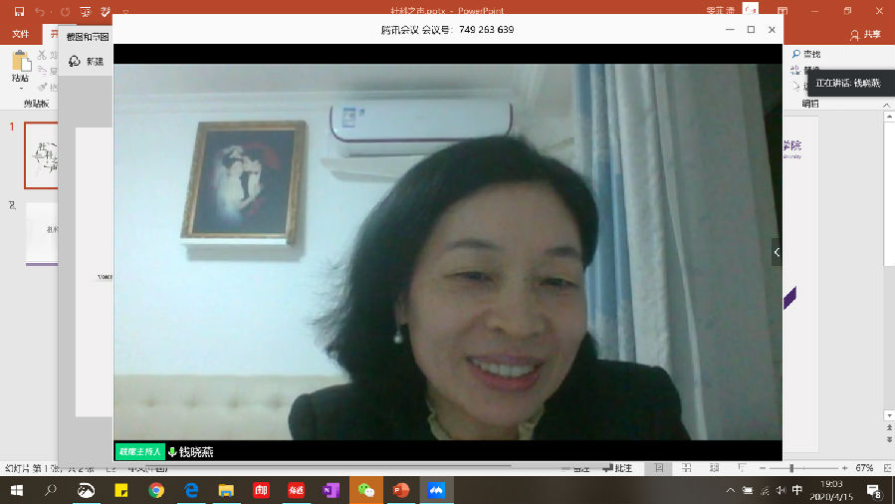Expand the side panel arrow on video
Image resolution: width=895 pixels, height=504 pixels.
777,252
